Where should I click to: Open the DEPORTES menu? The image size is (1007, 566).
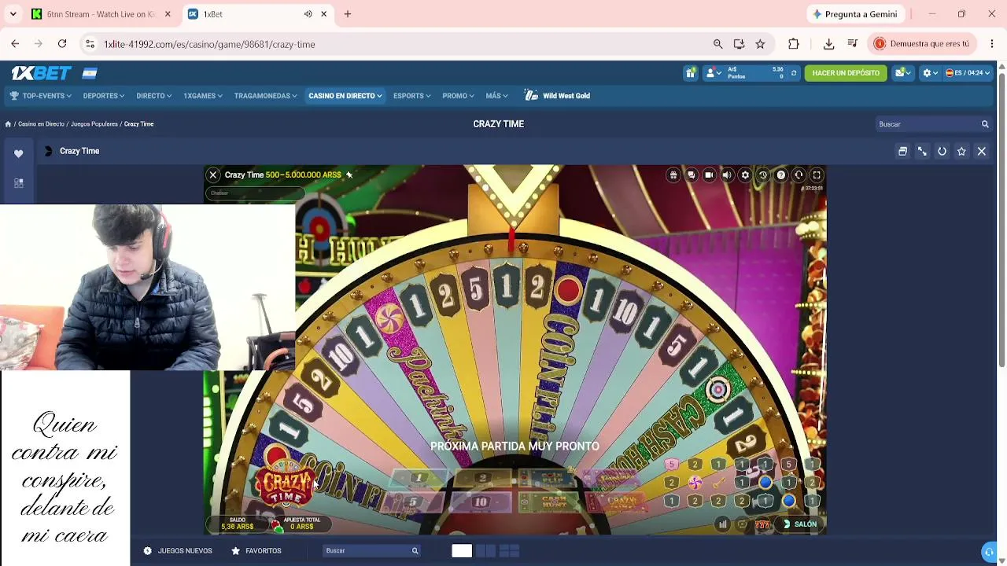104,96
